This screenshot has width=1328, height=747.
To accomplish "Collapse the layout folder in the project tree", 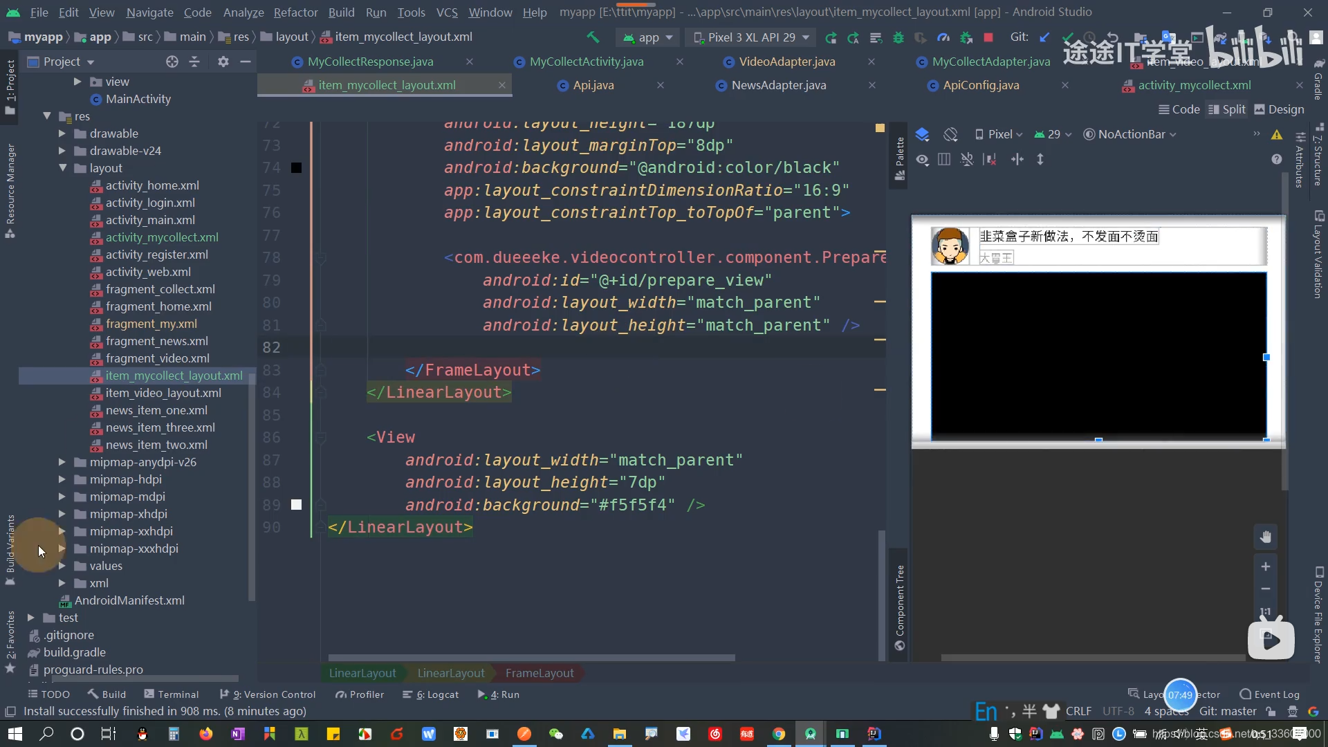I will click(62, 168).
